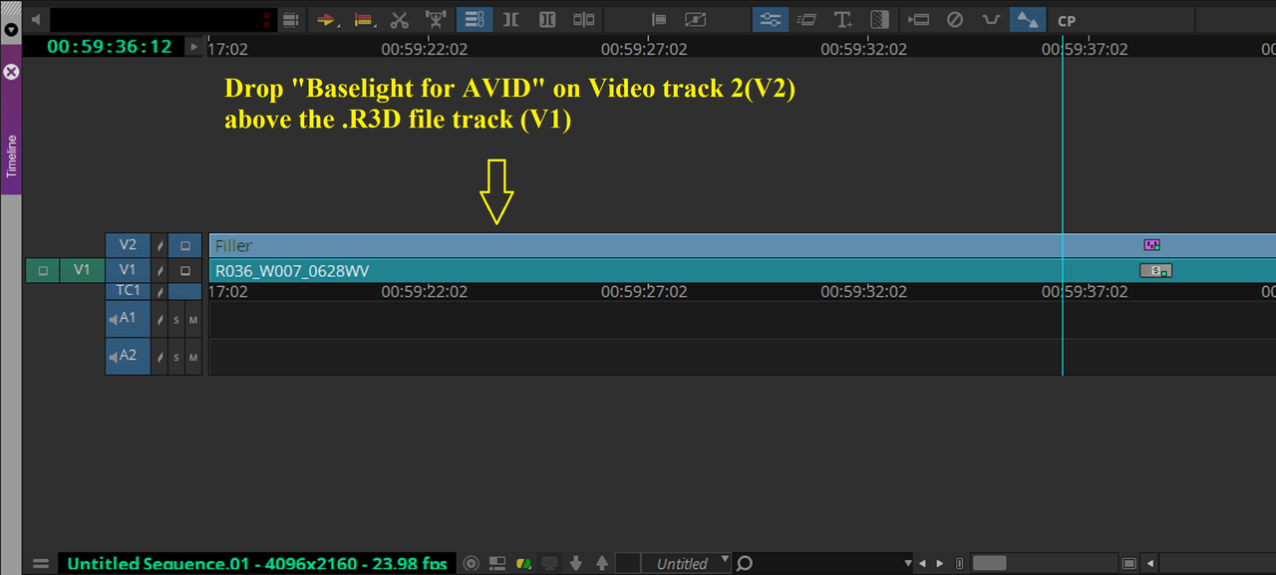
Task: Solo the A1 audio track
Action: point(176,319)
